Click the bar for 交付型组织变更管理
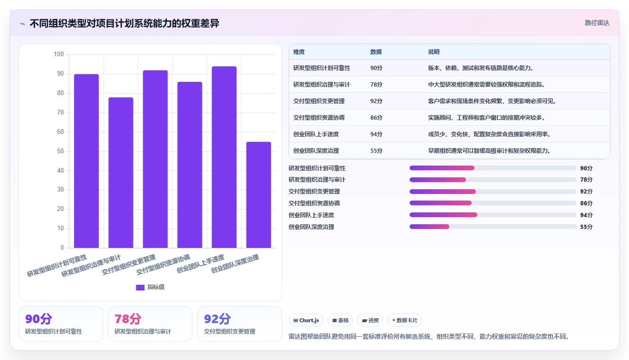The width and height of the screenshot is (629, 360). click(155, 159)
